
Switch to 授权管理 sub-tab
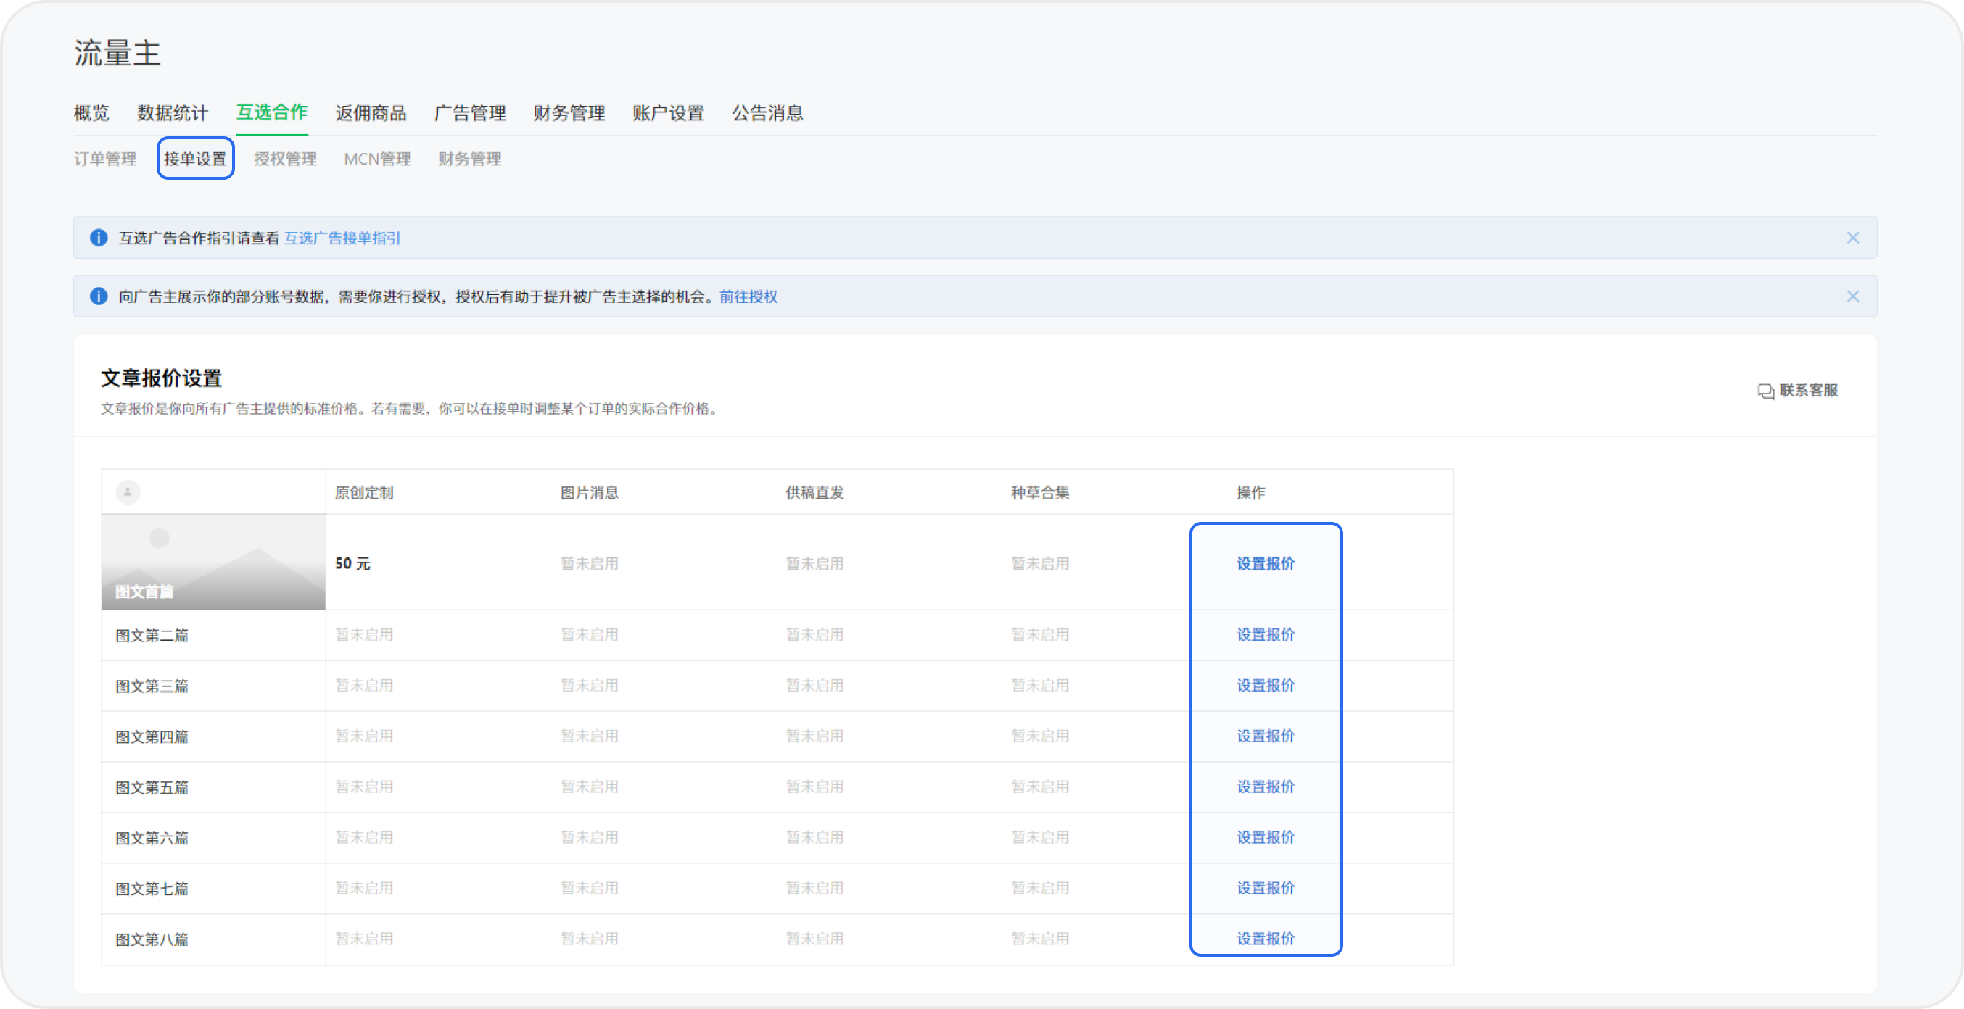(x=285, y=159)
